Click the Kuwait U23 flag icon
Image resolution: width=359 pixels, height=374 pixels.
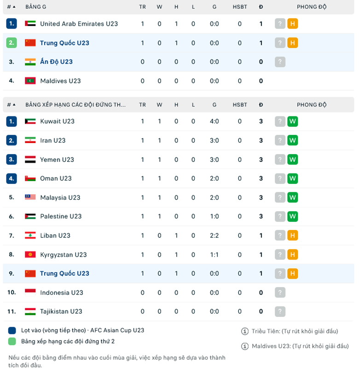tap(30, 121)
